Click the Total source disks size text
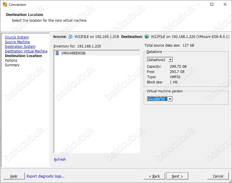 [169, 45]
